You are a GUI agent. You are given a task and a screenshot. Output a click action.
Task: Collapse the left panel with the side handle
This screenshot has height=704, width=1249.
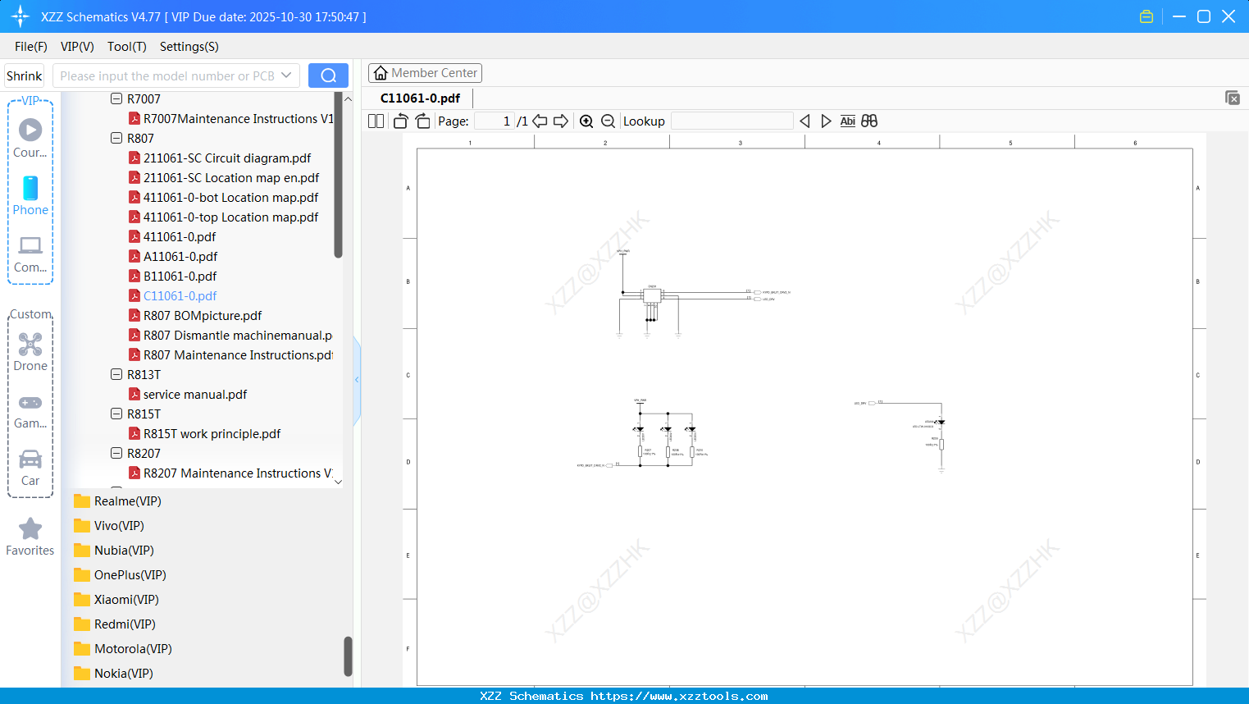click(357, 380)
